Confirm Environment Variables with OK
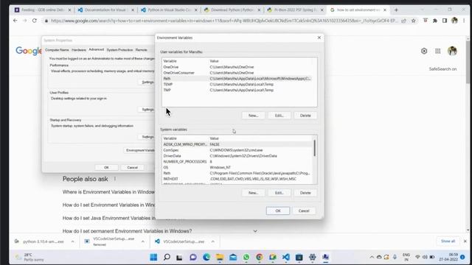This screenshot has width=472, height=265. click(x=278, y=211)
